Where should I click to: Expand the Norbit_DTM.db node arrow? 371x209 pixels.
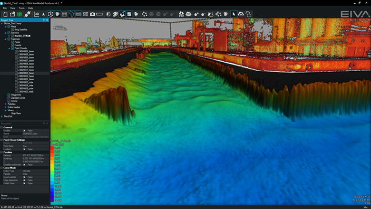point(9,36)
